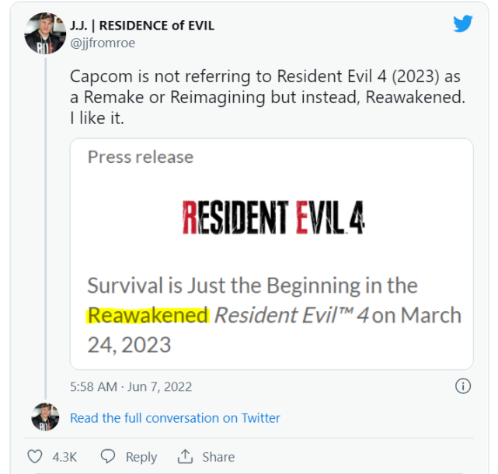
Task: Click the yellow highlighted word Reawakened
Action: pyautogui.click(x=148, y=316)
